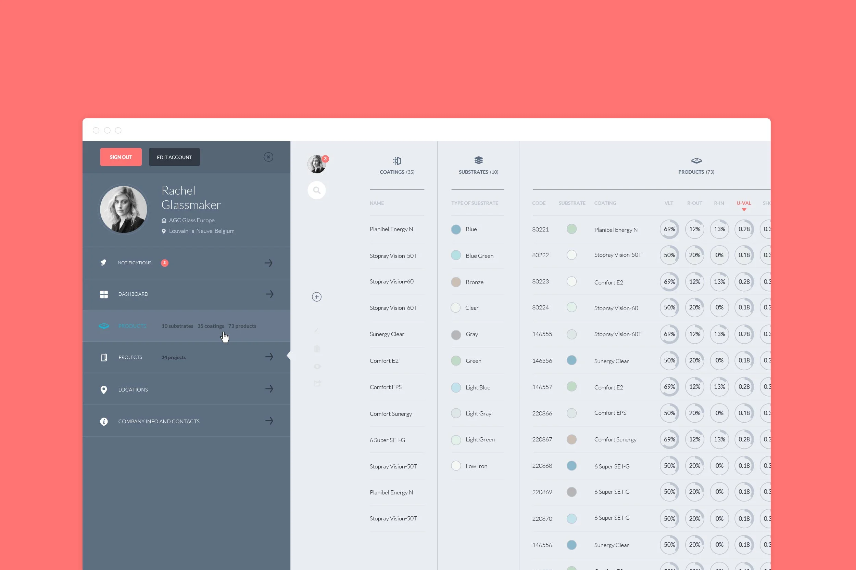
Task: Sort by CODE column header
Action: (x=539, y=203)
